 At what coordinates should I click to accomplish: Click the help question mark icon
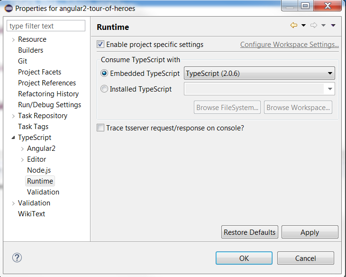(17, 258)
